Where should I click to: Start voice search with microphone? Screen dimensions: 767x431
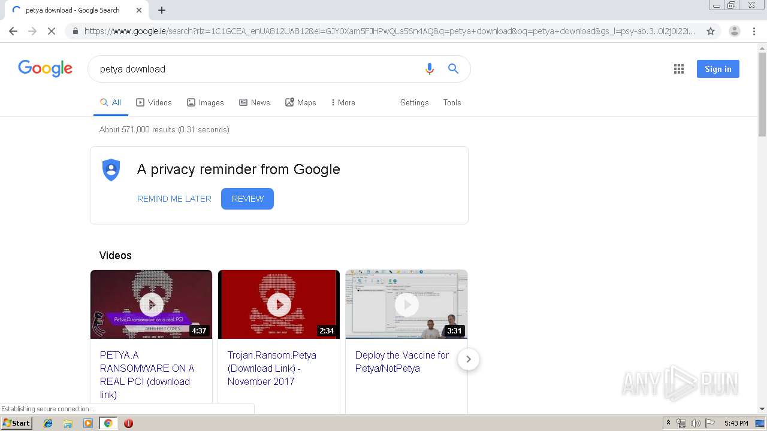click(x=429, y=69)
